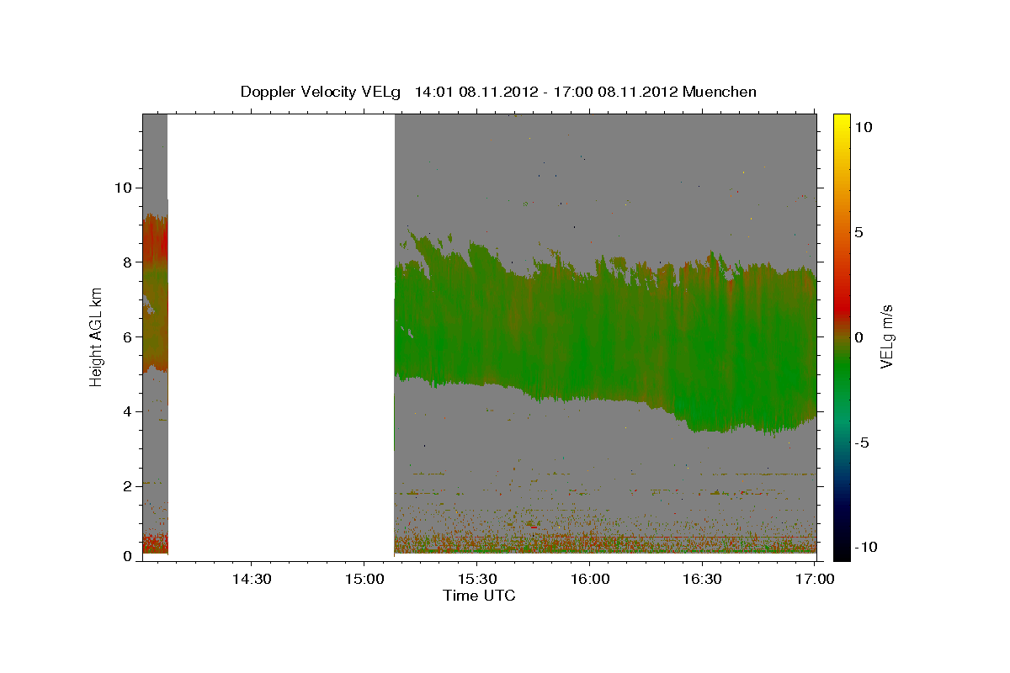Click the colorbar label -5
This screenshot has height=673, width=1010.
pos(864,442)
